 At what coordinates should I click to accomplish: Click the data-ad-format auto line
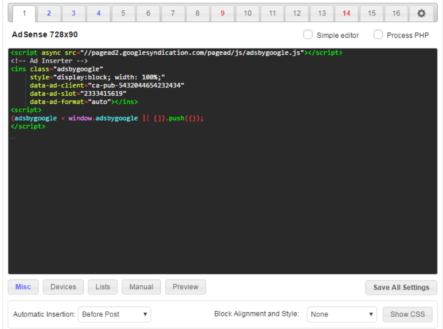pyautogui.click(x=84, y=101)
